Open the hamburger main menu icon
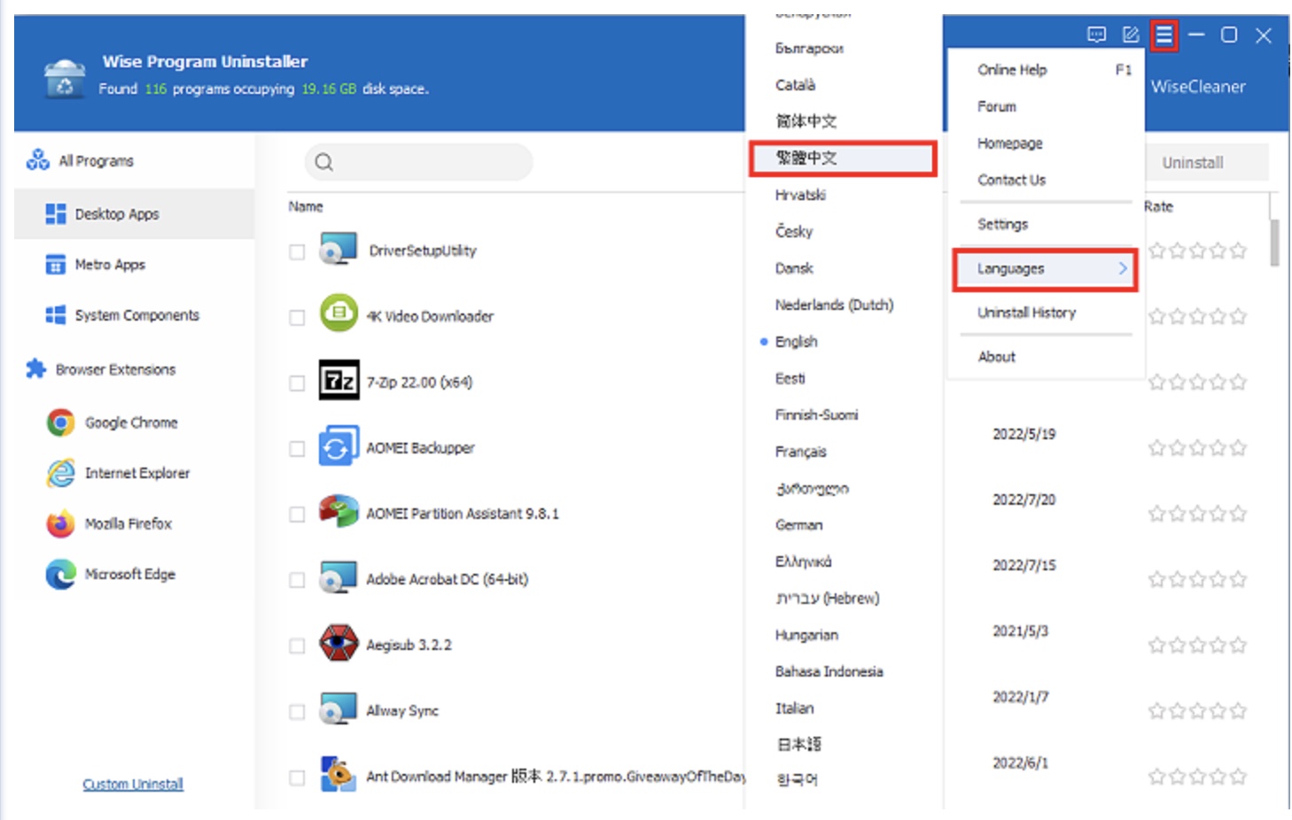 point(1164,35)
